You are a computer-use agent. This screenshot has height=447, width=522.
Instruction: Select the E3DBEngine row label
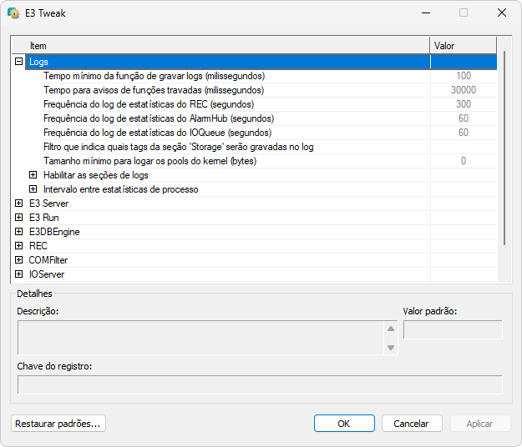tap(54, 232)
